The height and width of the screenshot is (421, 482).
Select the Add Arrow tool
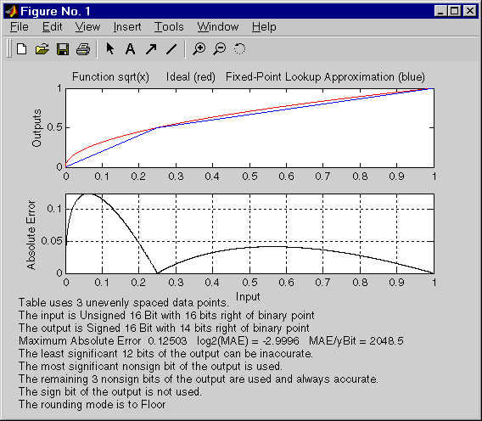click(151, 49)
